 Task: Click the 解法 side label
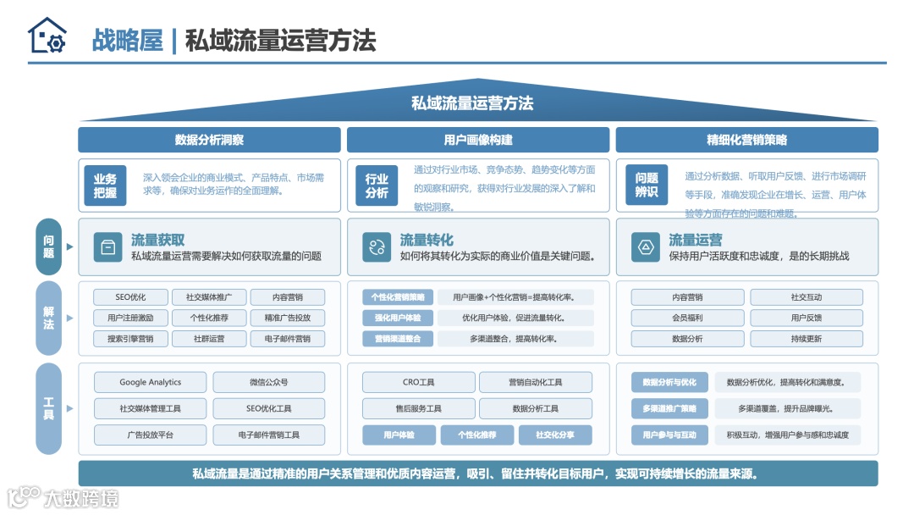click(48, 318)
